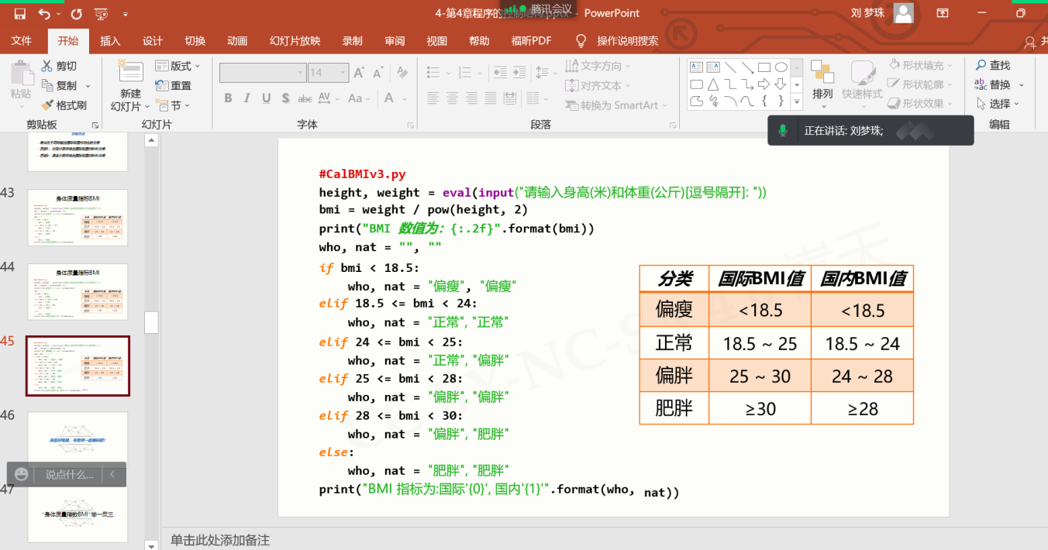Click the Cut (剪切) scissors icon

pos(47,66)
